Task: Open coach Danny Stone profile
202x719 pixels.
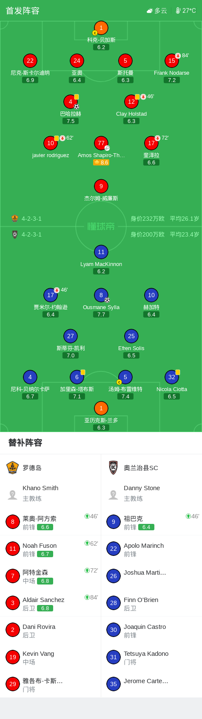Action: [x=151, y=493]
